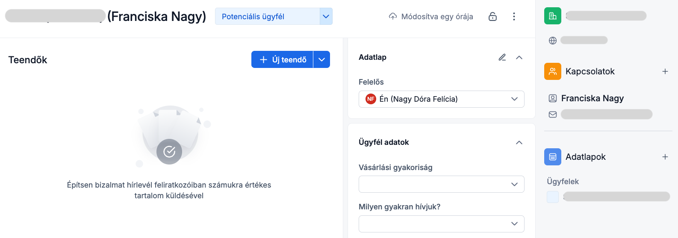The image size is (678, 238).
Task: Click the globe website icon
Action: click(552, 41)
